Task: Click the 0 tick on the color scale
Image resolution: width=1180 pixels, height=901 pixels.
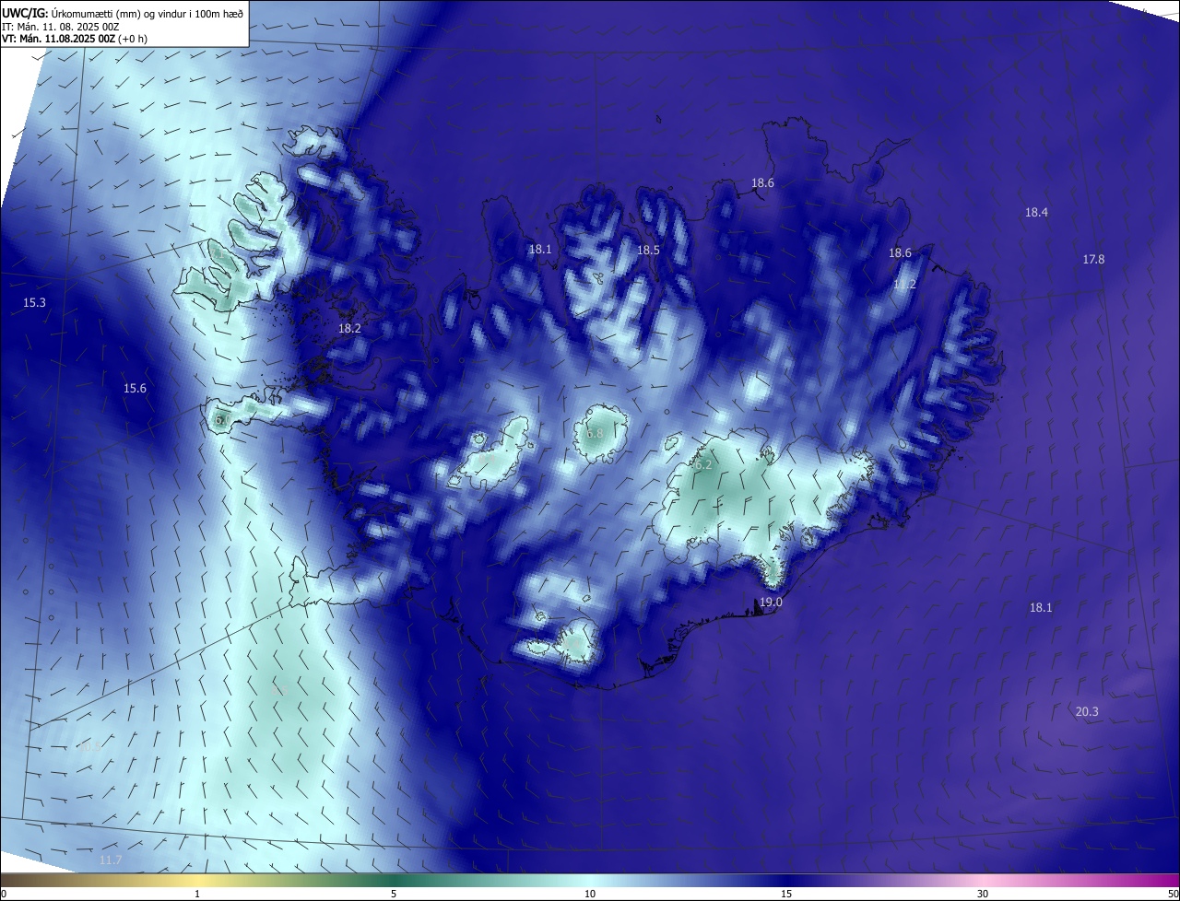Action: point(4,894)
